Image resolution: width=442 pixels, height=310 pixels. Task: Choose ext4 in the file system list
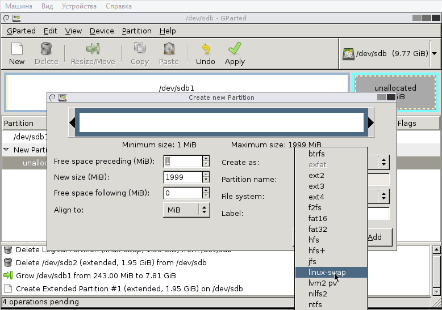tap(331, 197)
